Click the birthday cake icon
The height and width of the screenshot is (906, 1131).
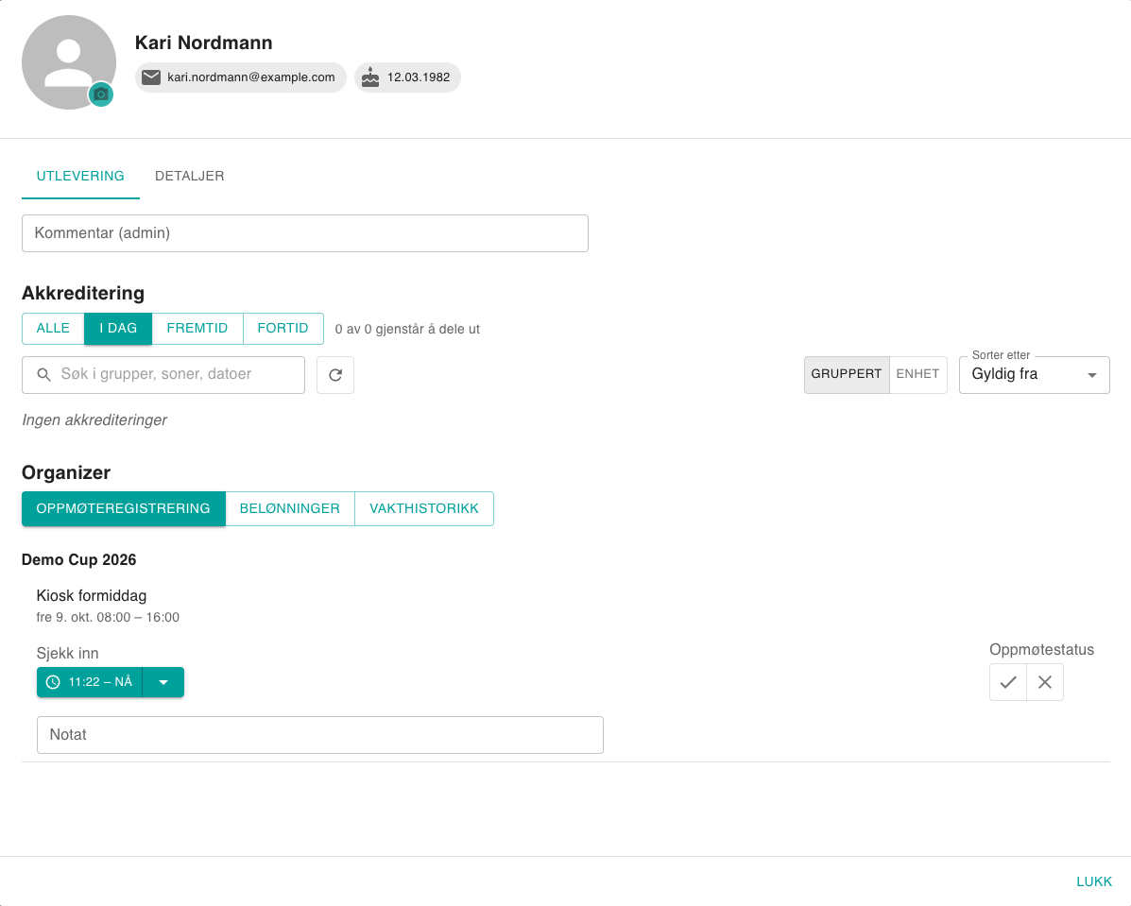[x=370, y=77]
